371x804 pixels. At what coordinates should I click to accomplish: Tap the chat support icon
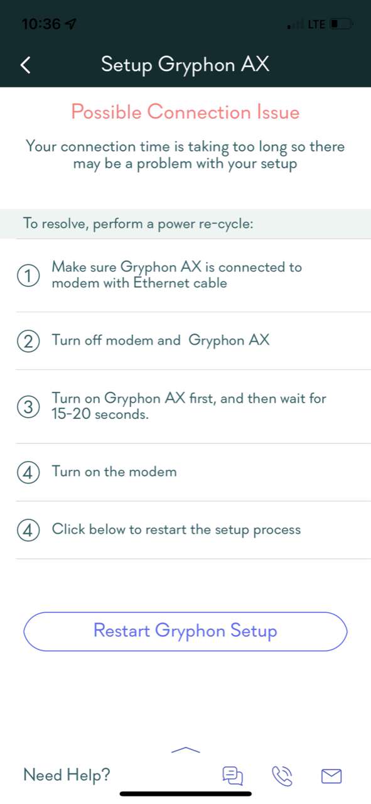[233, 776]
